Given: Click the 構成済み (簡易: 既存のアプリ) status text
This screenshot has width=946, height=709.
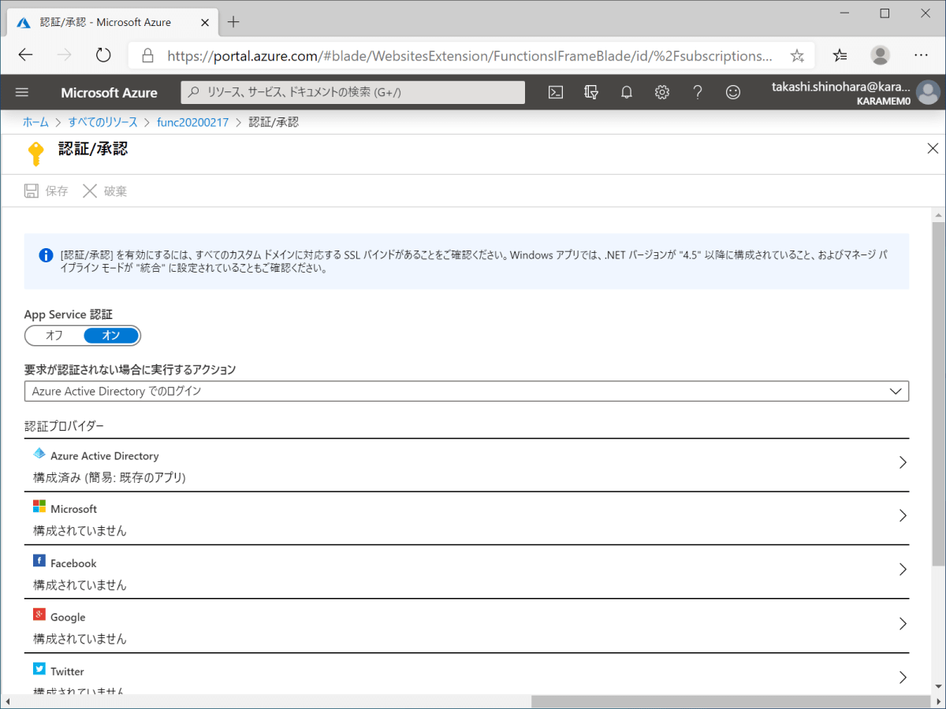Looking at the screenshot, I should (x=109, y=477).
